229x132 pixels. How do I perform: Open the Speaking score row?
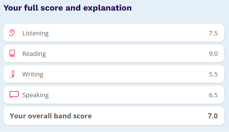click(114, 95)
